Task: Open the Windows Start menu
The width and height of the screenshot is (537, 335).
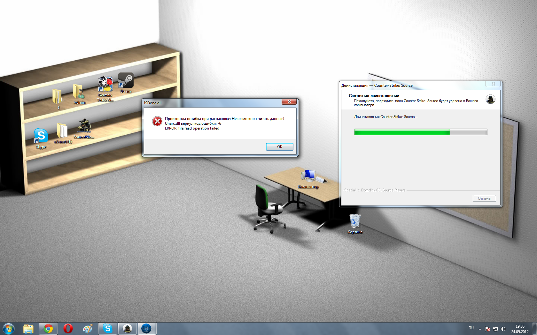Action: tap(9, 329)
